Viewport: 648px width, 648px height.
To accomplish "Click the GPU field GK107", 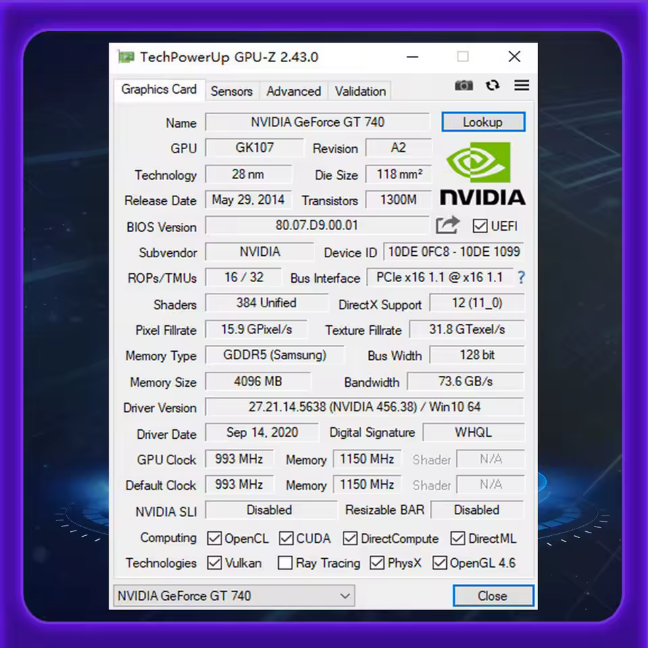I will (x=254, y=148).
